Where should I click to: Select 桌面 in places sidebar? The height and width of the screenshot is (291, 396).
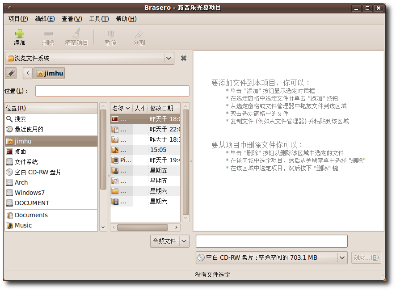click(51, 152)
